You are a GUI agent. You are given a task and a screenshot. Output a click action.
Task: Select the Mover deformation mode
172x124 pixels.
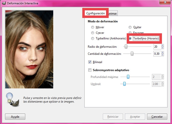(x=92, y=27)
